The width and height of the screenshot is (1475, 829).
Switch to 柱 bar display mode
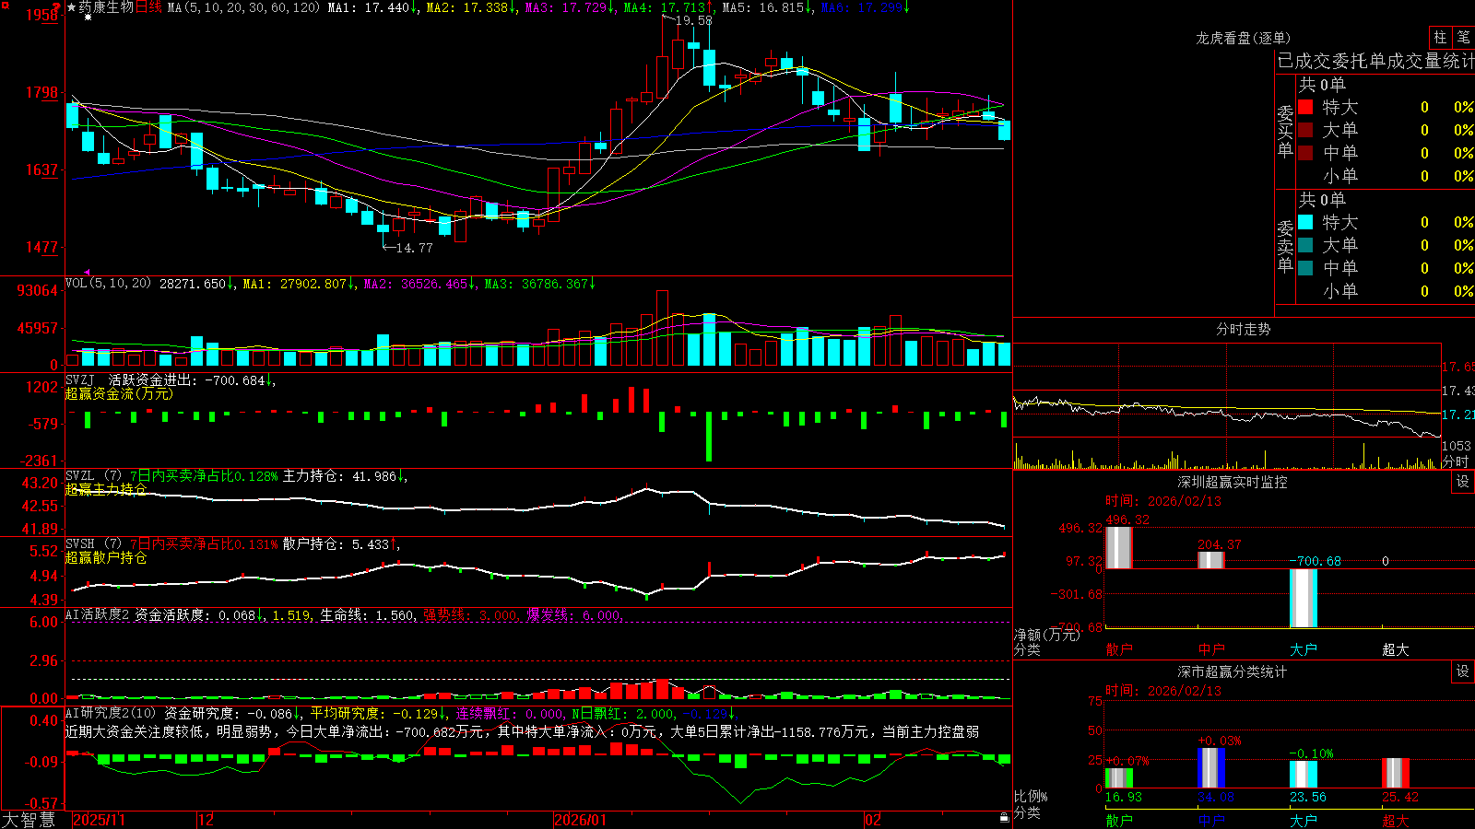click(1440, 37)
